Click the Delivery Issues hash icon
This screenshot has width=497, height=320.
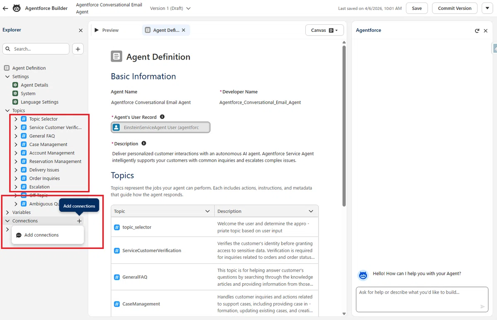point(24,170)
